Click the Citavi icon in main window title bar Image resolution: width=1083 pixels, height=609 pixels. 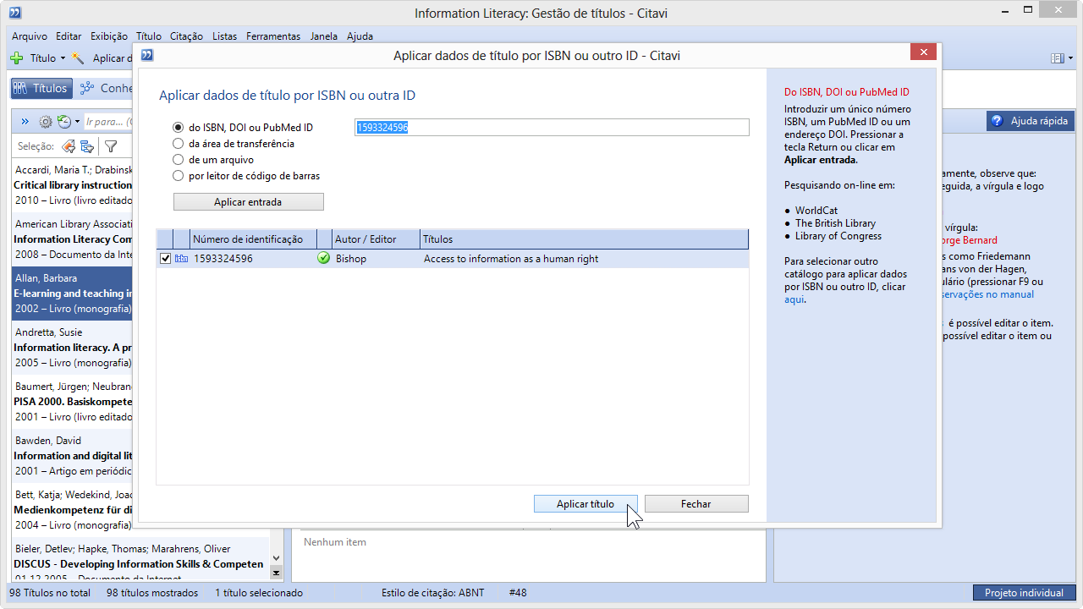(14, 13)
